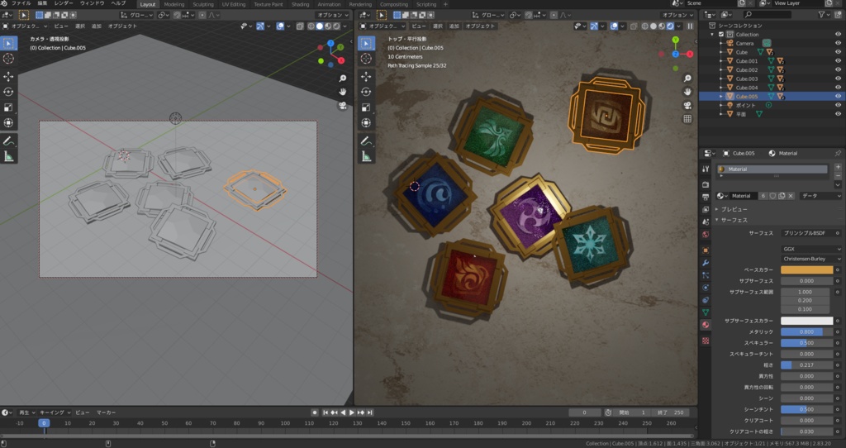
Task: Open the World properties tab
Action: [x=706, y=235]
